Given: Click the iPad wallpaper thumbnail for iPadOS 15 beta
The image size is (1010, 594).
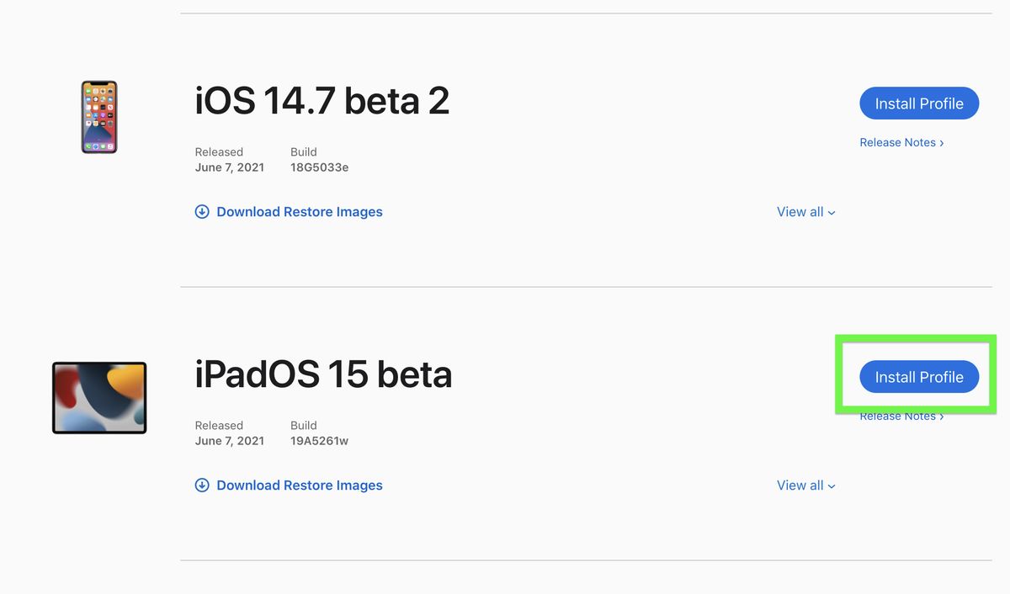Looking at the screenshot, I should 98,397.
